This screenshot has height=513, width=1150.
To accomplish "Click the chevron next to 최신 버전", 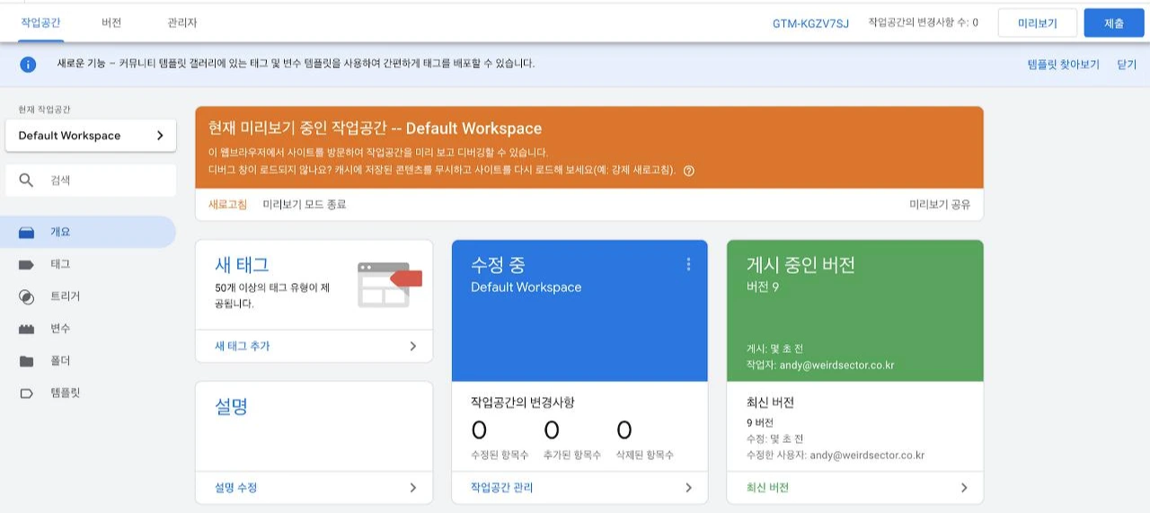I will [964, 488].
